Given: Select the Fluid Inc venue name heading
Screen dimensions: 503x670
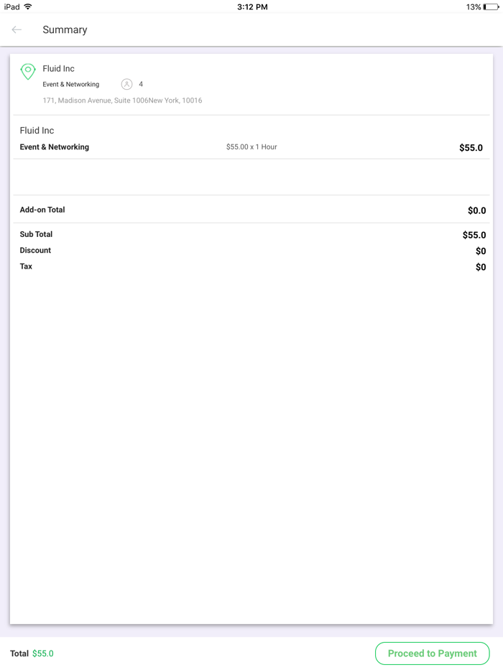Looking at the screenshot, I should (x=58, y=68).
